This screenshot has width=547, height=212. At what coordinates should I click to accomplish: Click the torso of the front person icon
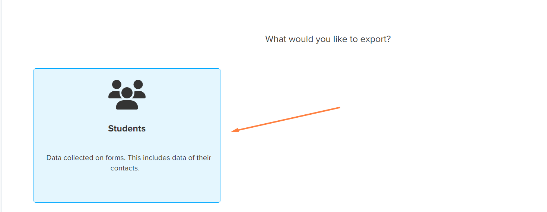click(127, 105)
